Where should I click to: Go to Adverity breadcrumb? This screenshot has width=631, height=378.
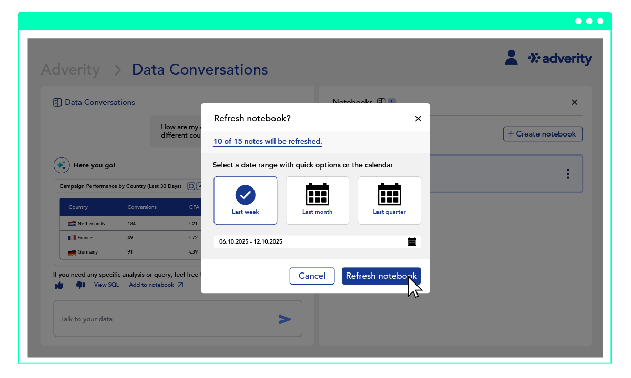70,69
